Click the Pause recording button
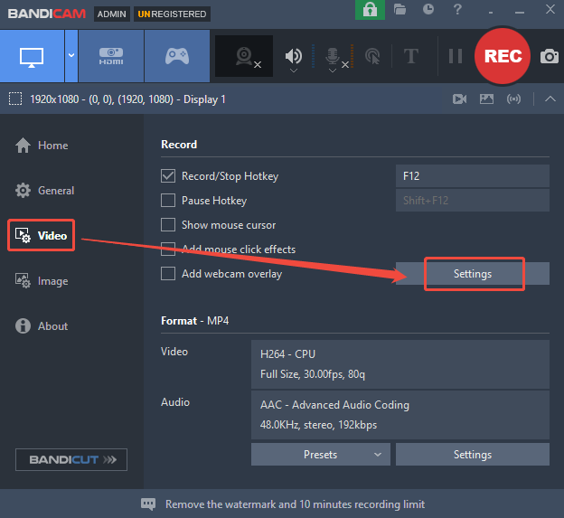 pyautogui.click(x=456, y=56)
